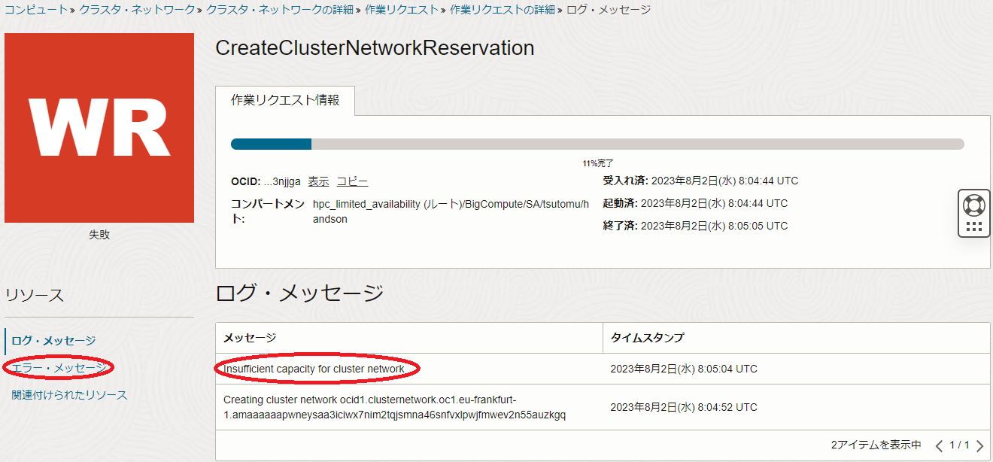Go to クラスタ・ネットワークの詳細 breadcrumb
Viewport: 993px width, 462px height.
(280, 10)
